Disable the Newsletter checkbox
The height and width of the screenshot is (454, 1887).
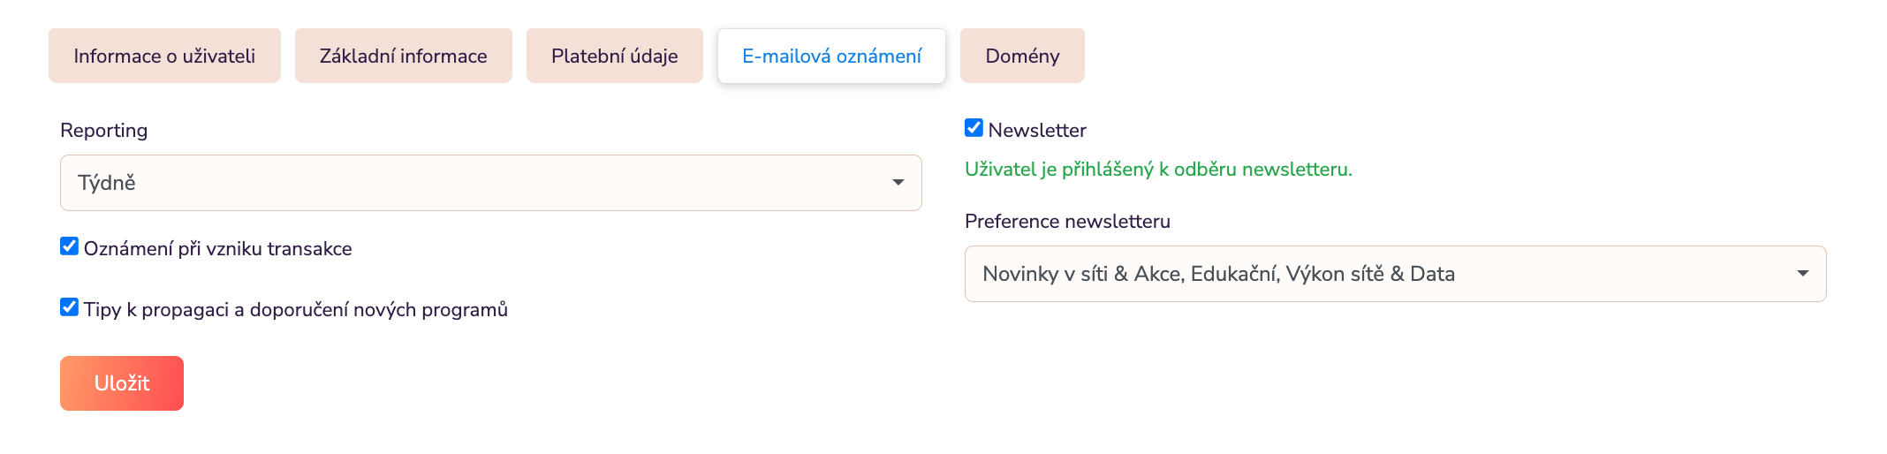[974, 128]
